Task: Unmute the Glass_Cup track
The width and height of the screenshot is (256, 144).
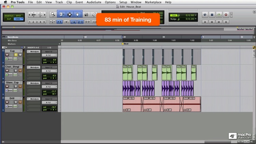Action: pos(20,86)
